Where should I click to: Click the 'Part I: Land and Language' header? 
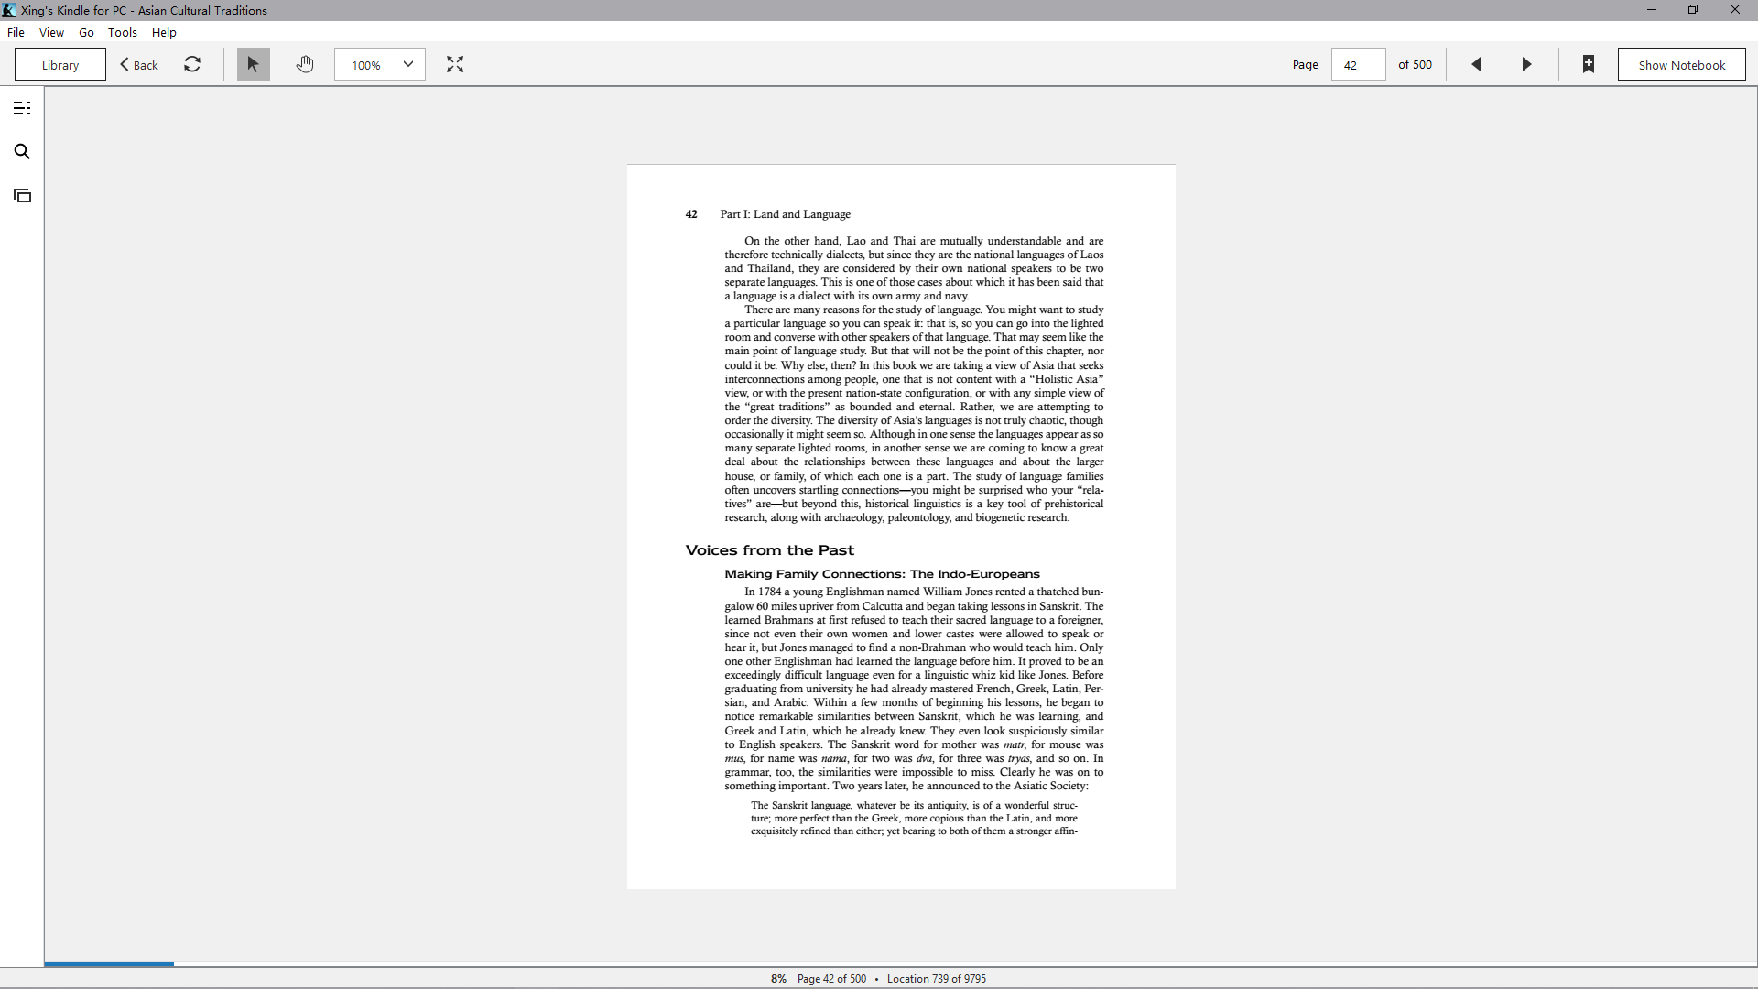[786, 214]
